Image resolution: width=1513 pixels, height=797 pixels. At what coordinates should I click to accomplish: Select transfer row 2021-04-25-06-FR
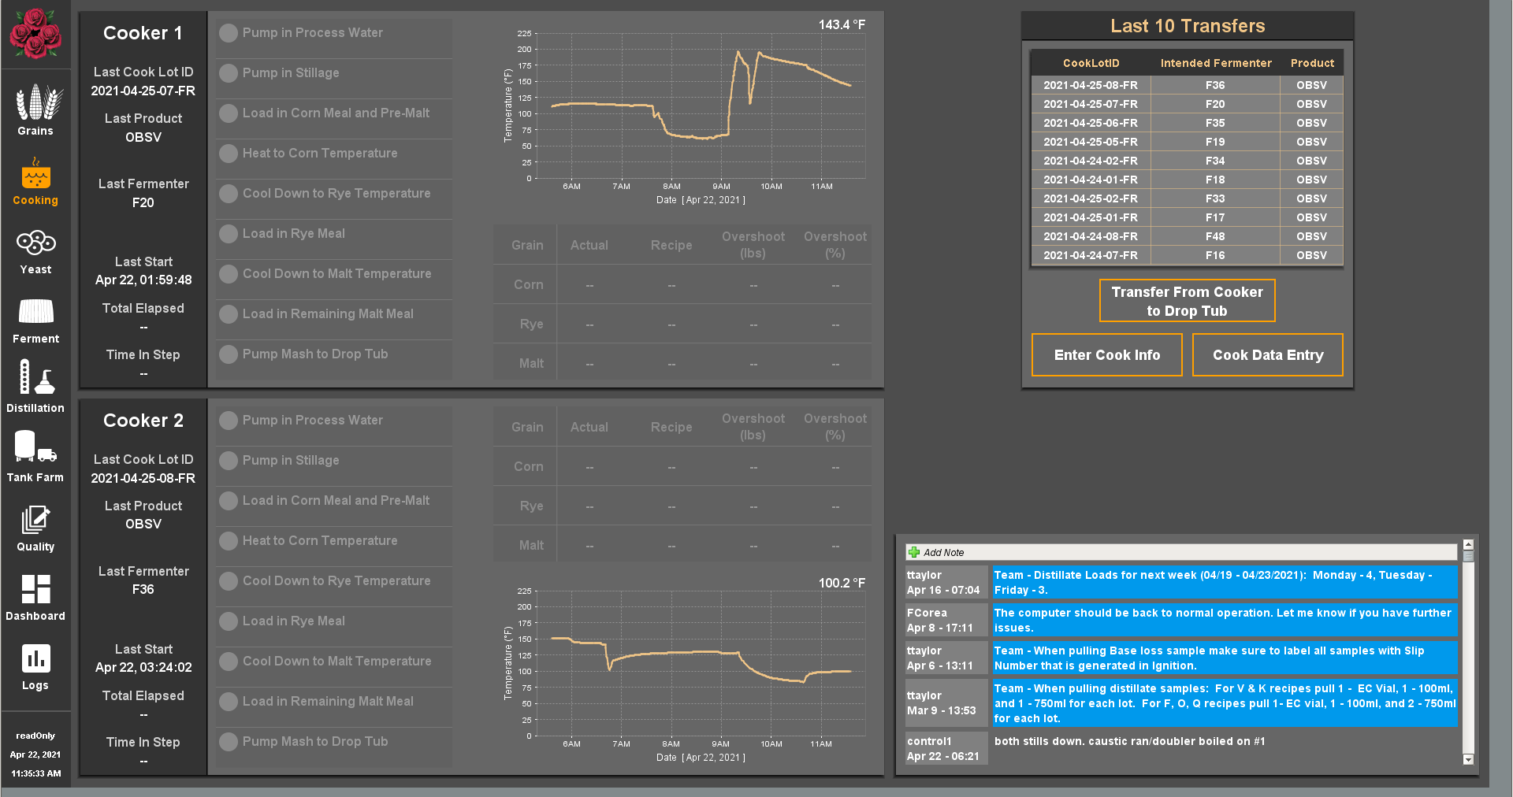point(1187,123)
